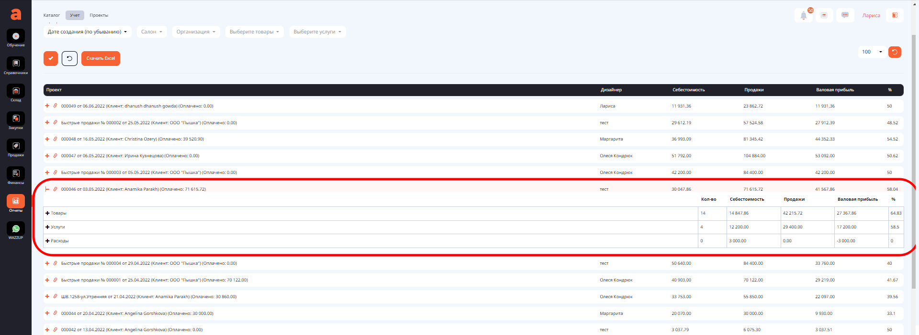The width and height of the screenshot is (919, 335).
Task: Open the Салон filter dropdown
Action: [x=151, y=32]
